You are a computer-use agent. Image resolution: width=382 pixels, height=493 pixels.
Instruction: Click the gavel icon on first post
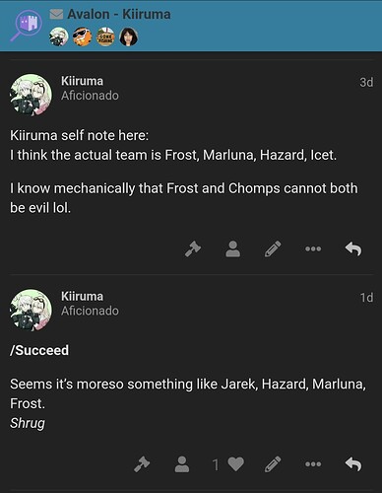[193, 248]
